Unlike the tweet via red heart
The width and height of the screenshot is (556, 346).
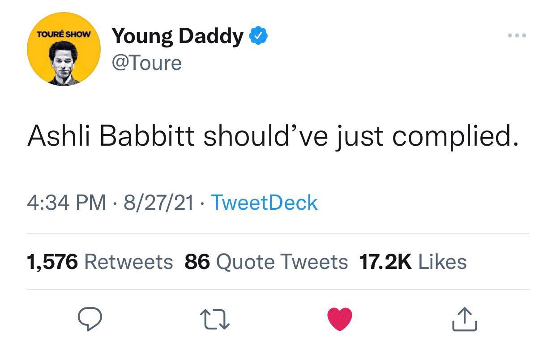(x=340, y=319)
